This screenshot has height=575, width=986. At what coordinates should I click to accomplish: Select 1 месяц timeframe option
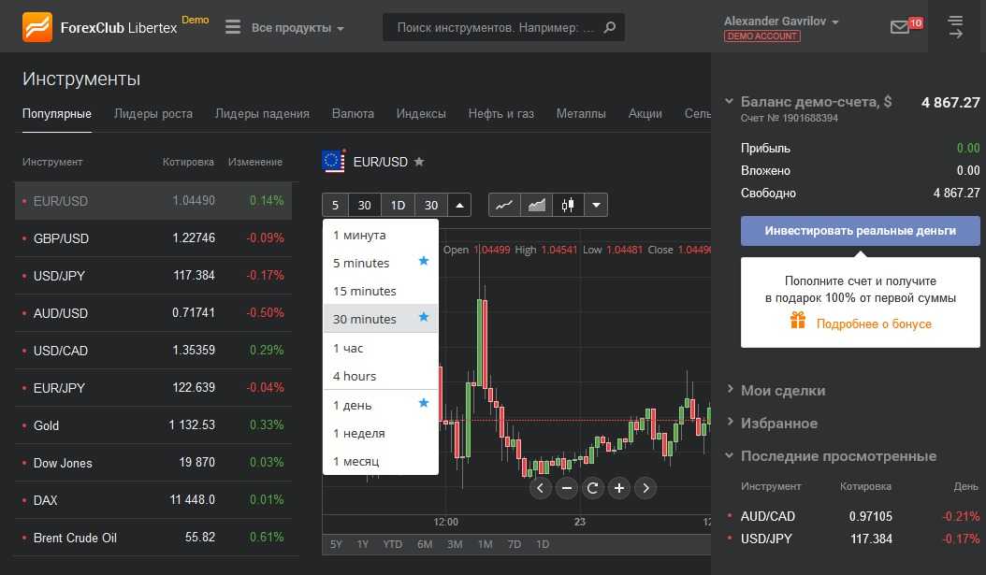(381, 461)
